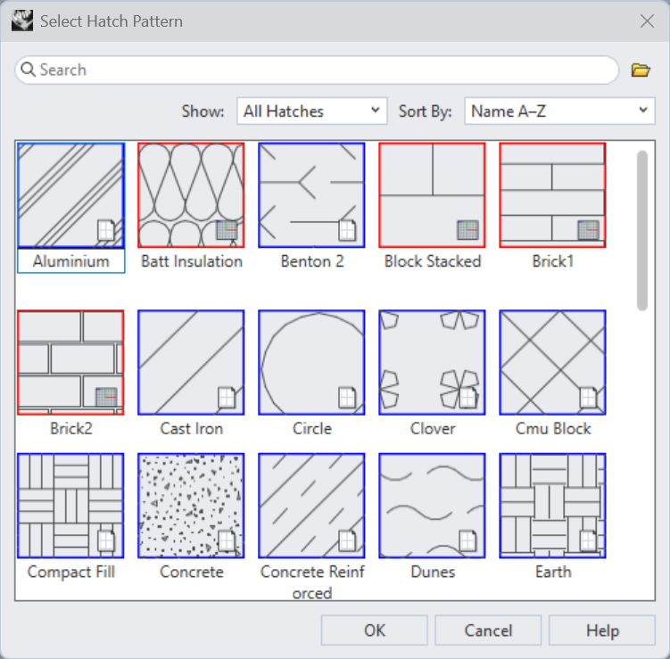Image resolution: width=670 pixels, height=659 pixels.
Task: Choose the Cmu Block hatch
Action: pos(552,362)
